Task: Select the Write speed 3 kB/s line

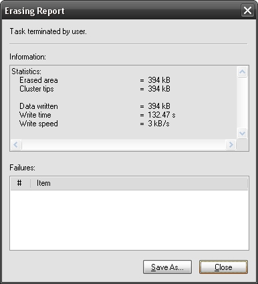Action: 94,124
